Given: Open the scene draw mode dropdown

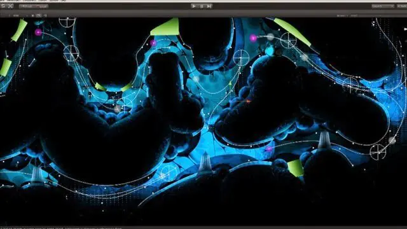Looking at the screenshot, I should pyautogui.click(x=18, y=15).
